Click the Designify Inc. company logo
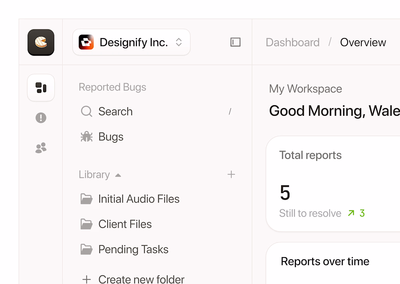The image size is (400, 284). pyautogui.click(x=86, y=42)
